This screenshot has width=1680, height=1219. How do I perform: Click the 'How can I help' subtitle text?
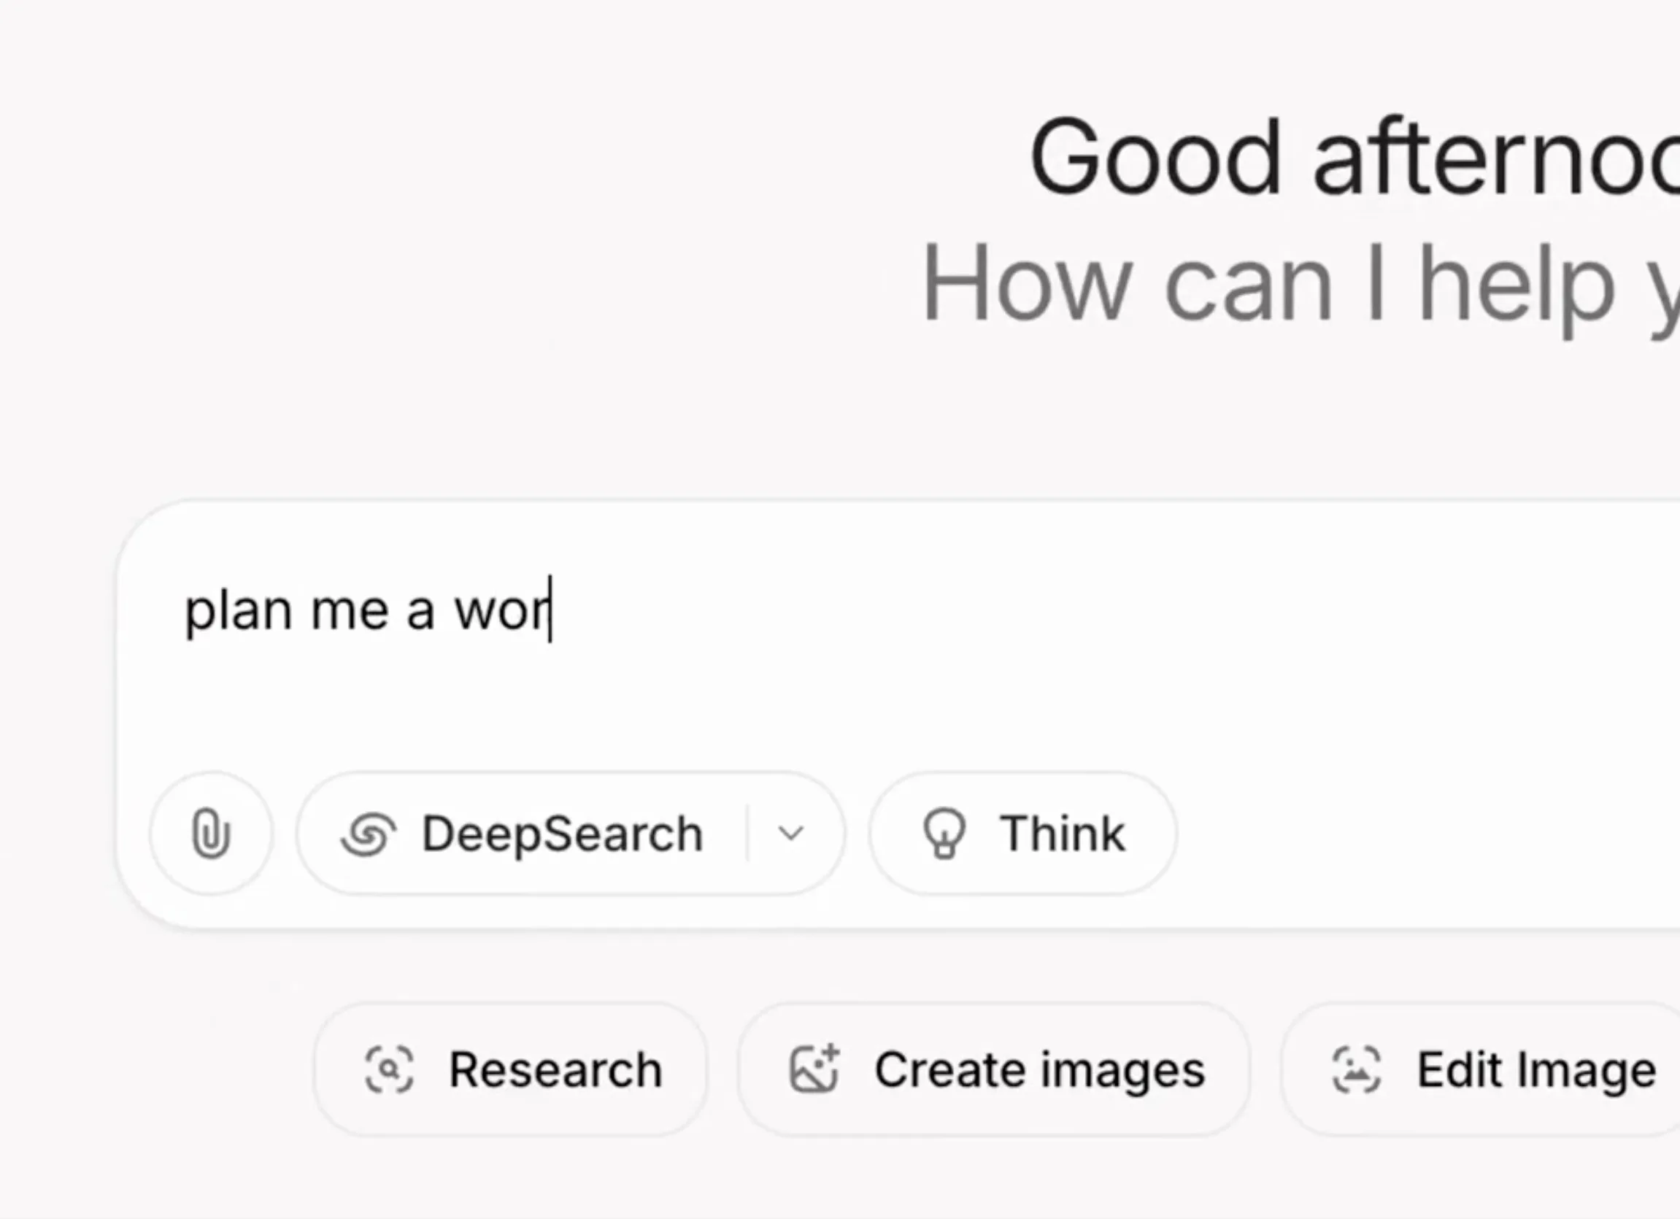click(x=1300, y=284)
